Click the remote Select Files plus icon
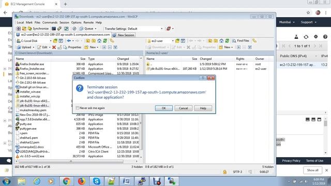331x186 pixels. pyautogui.click(x=238, y=47)
